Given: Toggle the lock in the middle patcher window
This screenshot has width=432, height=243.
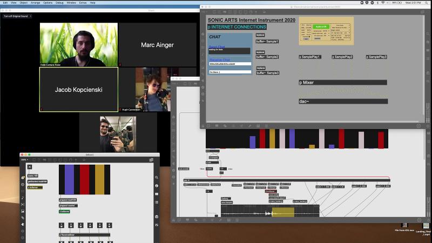Looking at the screenshot, I should [173, 220].
